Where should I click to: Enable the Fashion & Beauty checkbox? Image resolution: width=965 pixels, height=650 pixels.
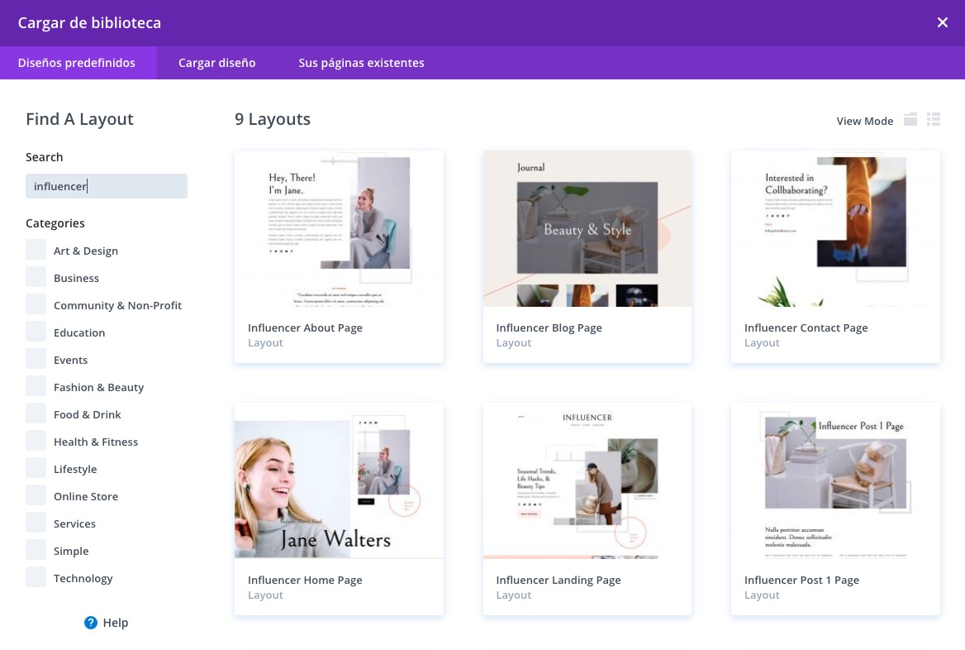tap(36, 387)
